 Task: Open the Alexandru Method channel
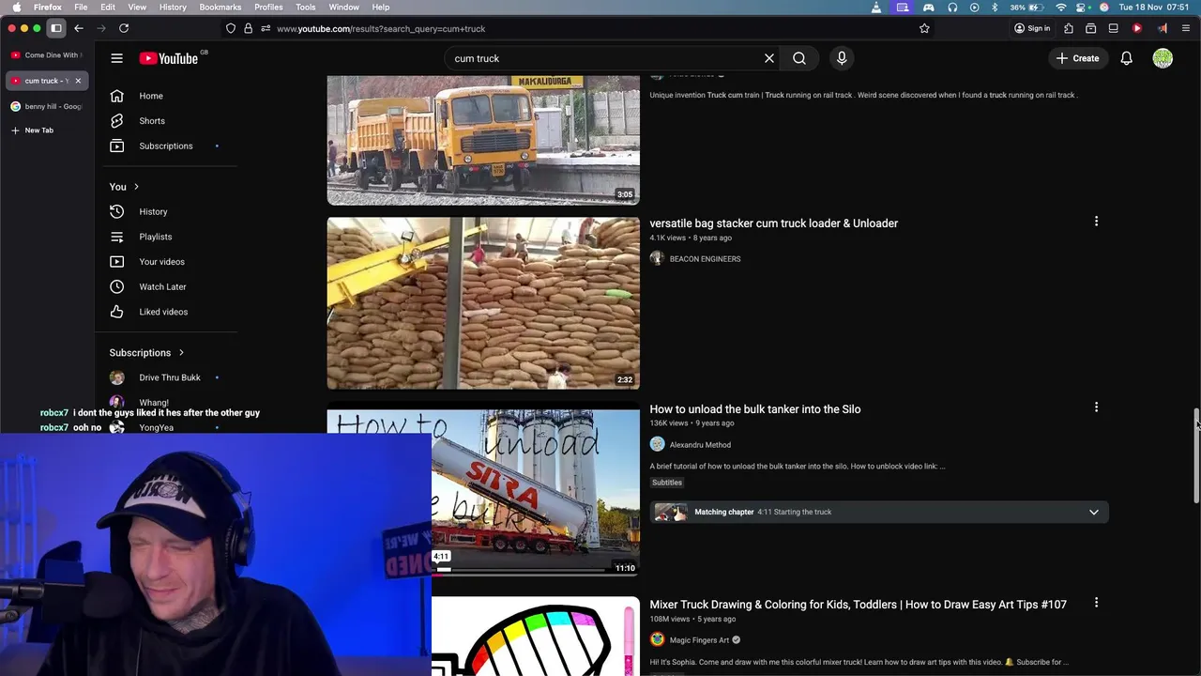[x=700, y=445]
